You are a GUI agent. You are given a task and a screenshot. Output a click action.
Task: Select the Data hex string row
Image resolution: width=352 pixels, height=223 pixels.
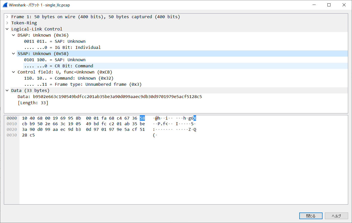(x=110, y=97)
